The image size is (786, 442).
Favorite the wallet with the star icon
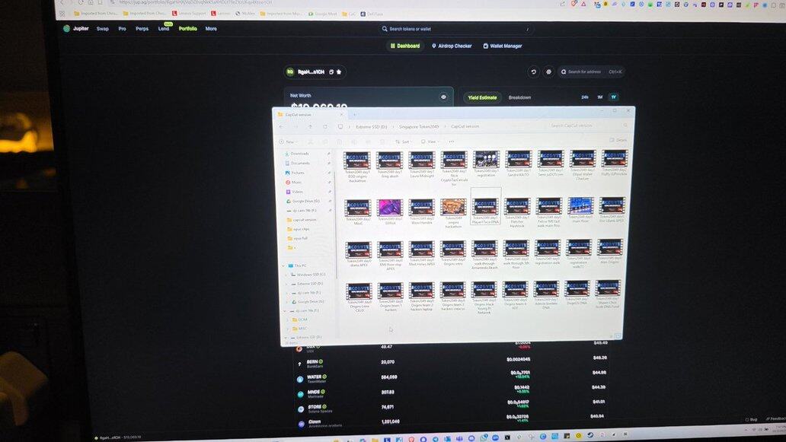click(x=339, y=72)
